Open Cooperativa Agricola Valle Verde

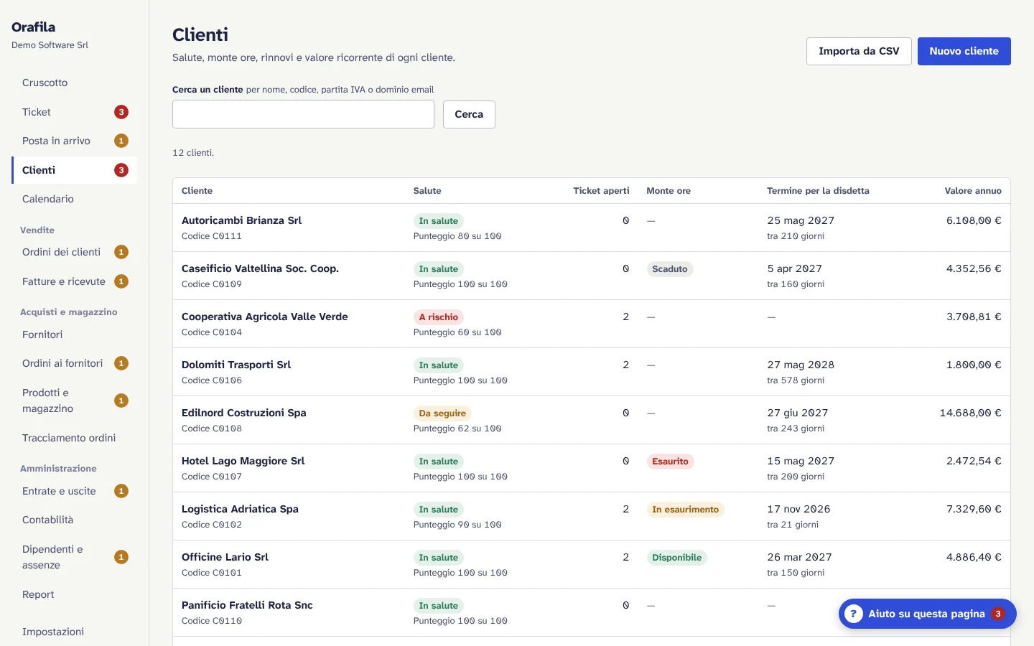pos(264,317)
